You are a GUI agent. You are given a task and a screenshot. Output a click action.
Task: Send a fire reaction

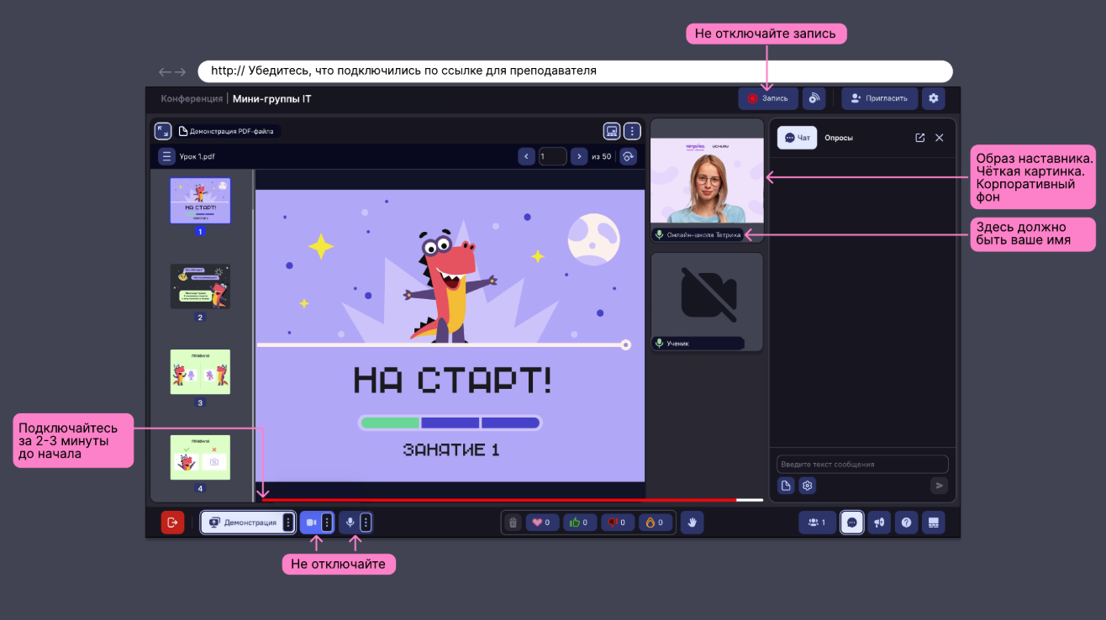click(x=656, y=523)
